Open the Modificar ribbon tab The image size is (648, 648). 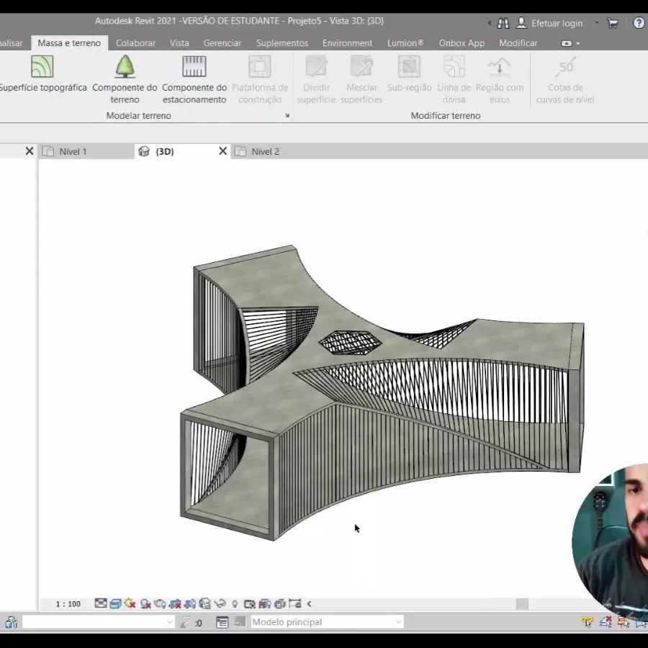coord(518,43)
